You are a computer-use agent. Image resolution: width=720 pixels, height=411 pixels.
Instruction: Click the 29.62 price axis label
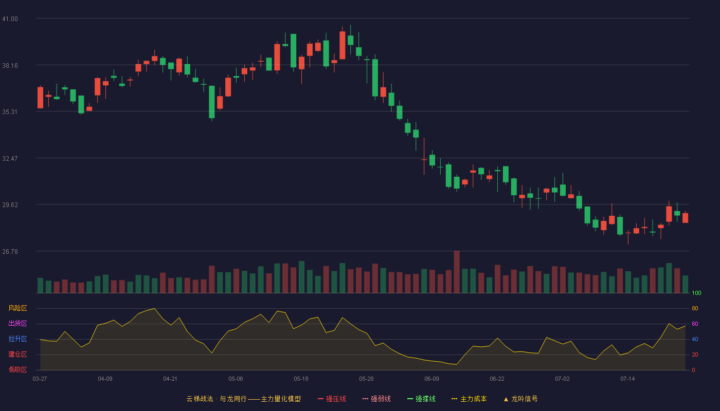(x=10, y=204)
